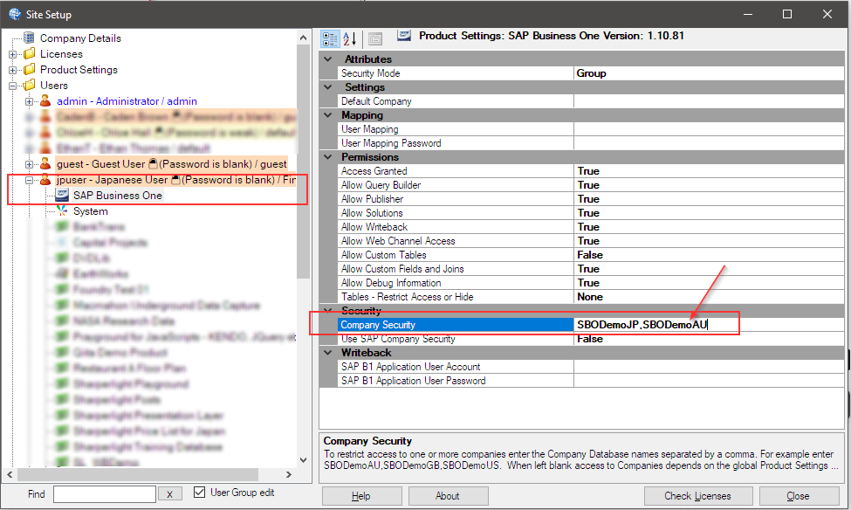851x510 pixels.
Task: Click the tree's vertical scrollbar up arrow
Action: pos(304,38)
